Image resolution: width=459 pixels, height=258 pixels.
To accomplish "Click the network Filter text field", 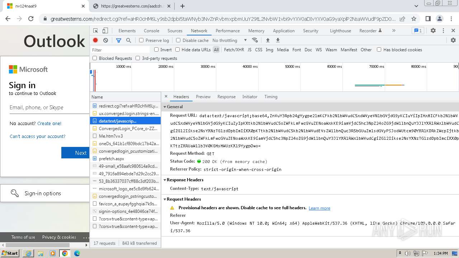I will point(120,50).
